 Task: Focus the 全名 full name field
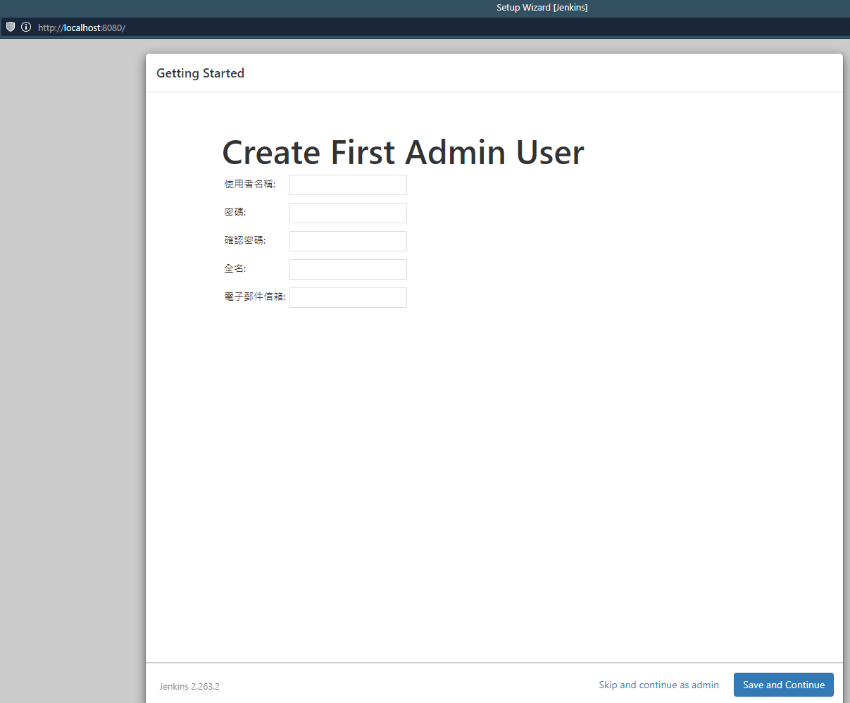pyautogui.click(x=348, y=269)
